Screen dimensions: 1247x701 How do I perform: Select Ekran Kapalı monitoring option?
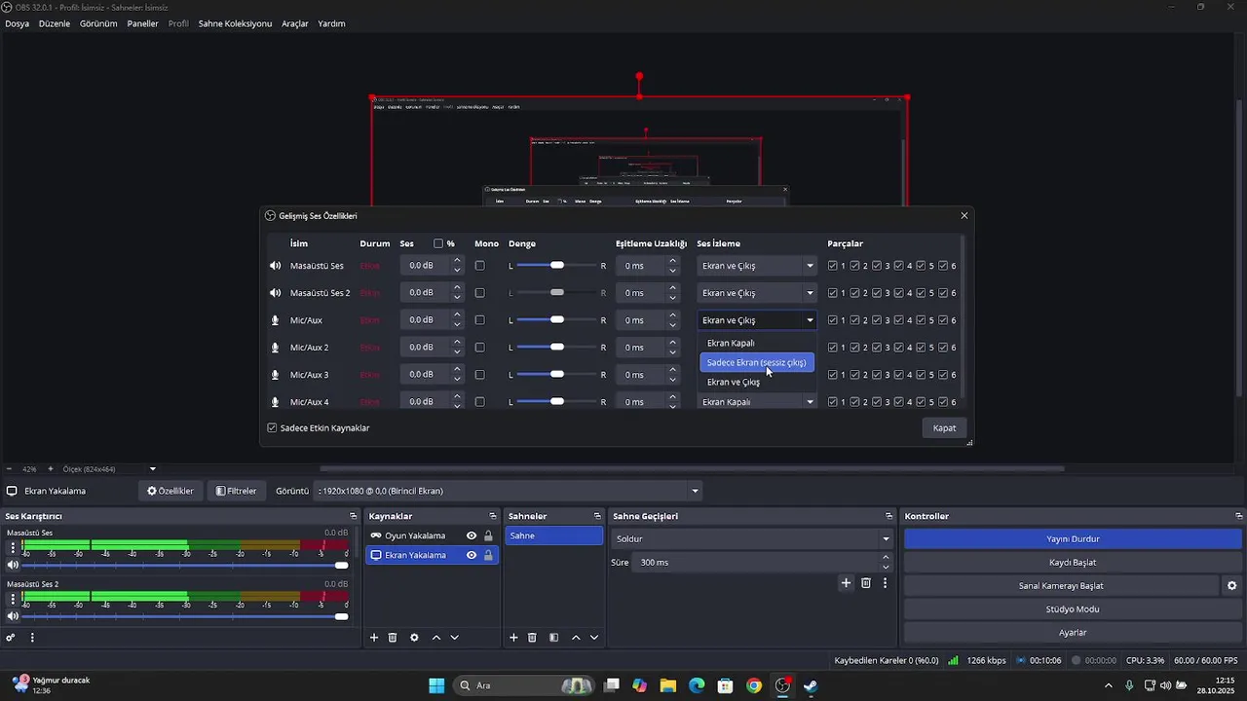click(x=757, y=343)
